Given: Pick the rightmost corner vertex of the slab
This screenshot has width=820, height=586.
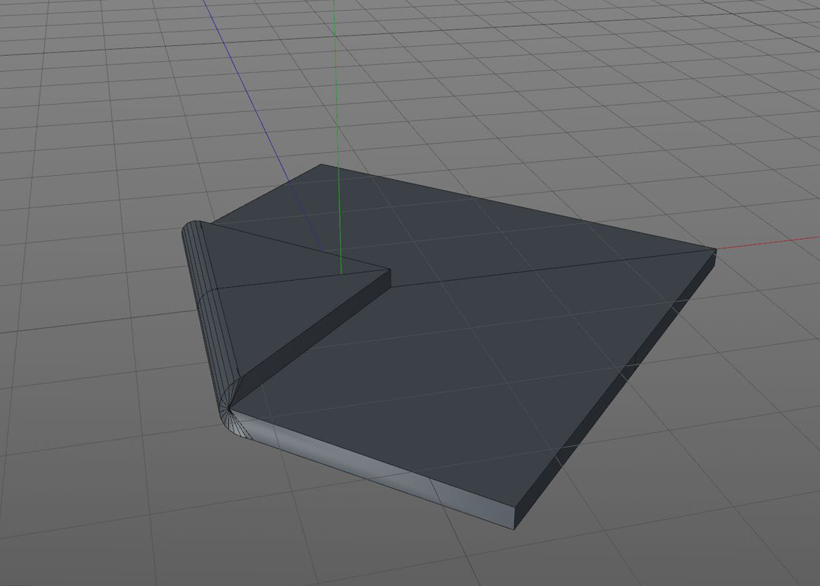Looking at the screenshot, I should click(716, 250).
